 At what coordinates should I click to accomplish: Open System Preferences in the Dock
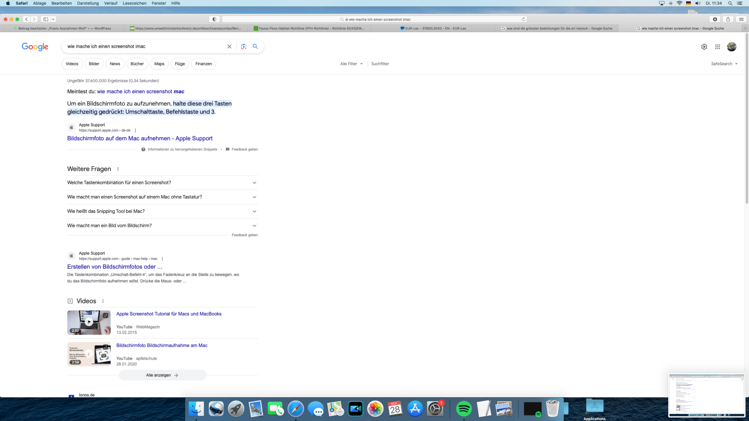[x=435, y=409]
